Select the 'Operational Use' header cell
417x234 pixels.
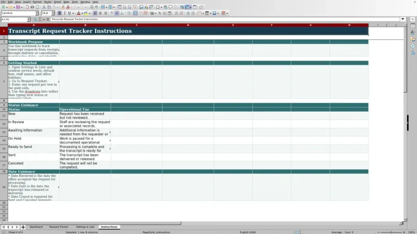(85, 109)
